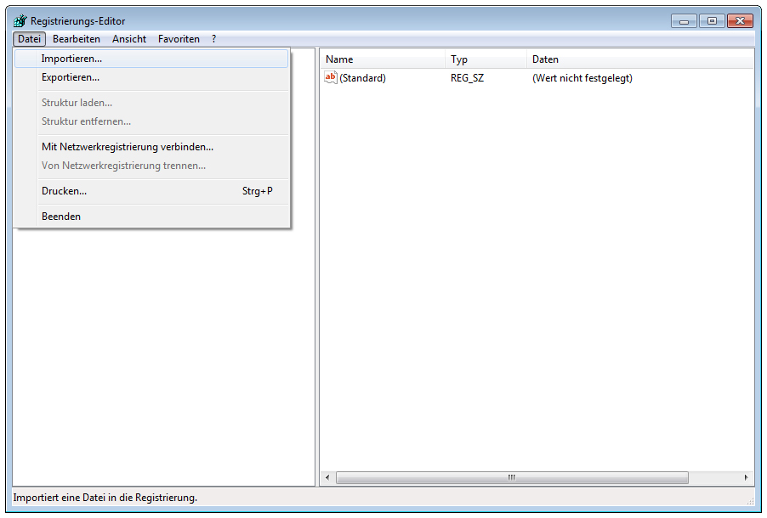Click the Typ column header
The width and height of the screenshot is (767, 518).
point(485,59)
